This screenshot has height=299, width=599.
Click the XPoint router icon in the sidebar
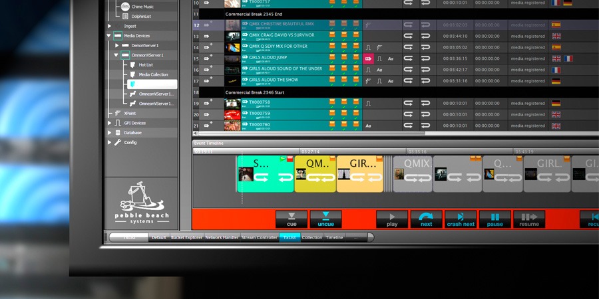118,113
